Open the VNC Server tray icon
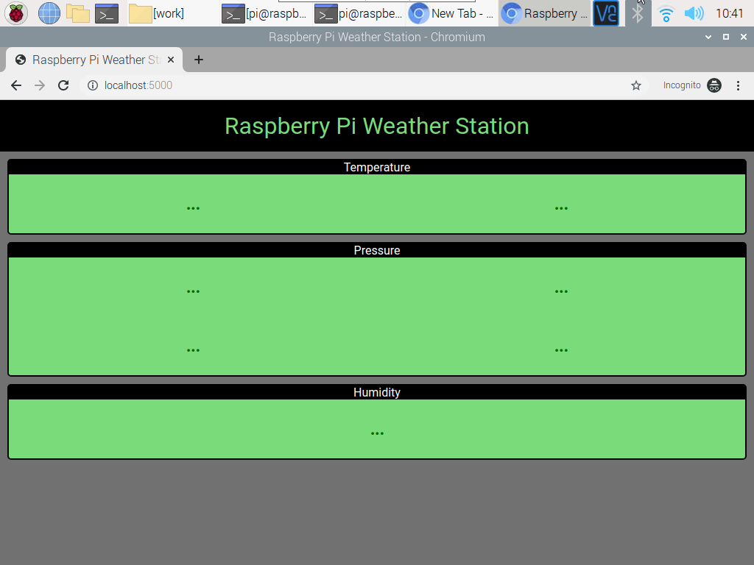 606,13
